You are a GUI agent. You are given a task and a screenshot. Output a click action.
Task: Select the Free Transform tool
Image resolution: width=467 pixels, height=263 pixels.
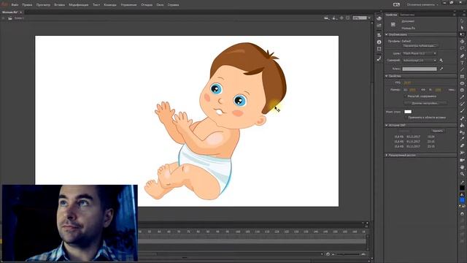point(462,34)
